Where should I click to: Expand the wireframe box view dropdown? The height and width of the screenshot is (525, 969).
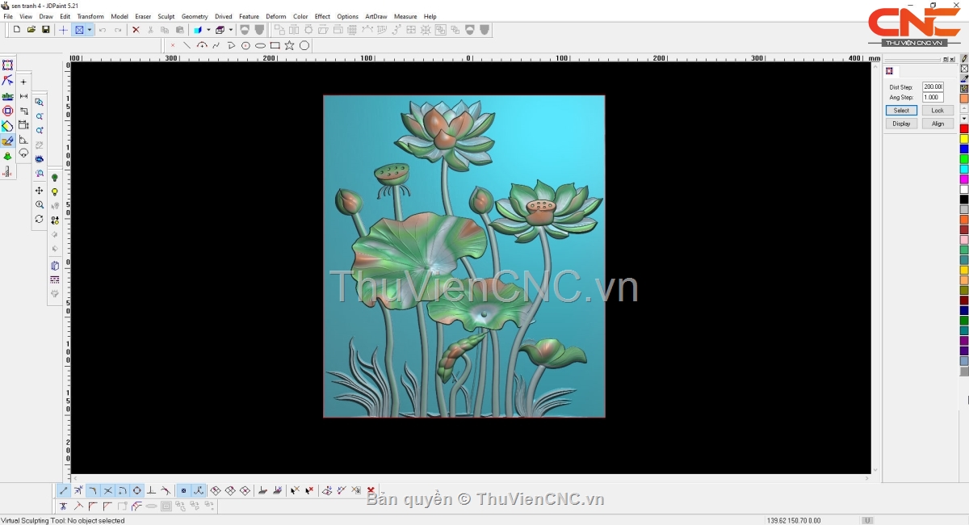point(230,30)
